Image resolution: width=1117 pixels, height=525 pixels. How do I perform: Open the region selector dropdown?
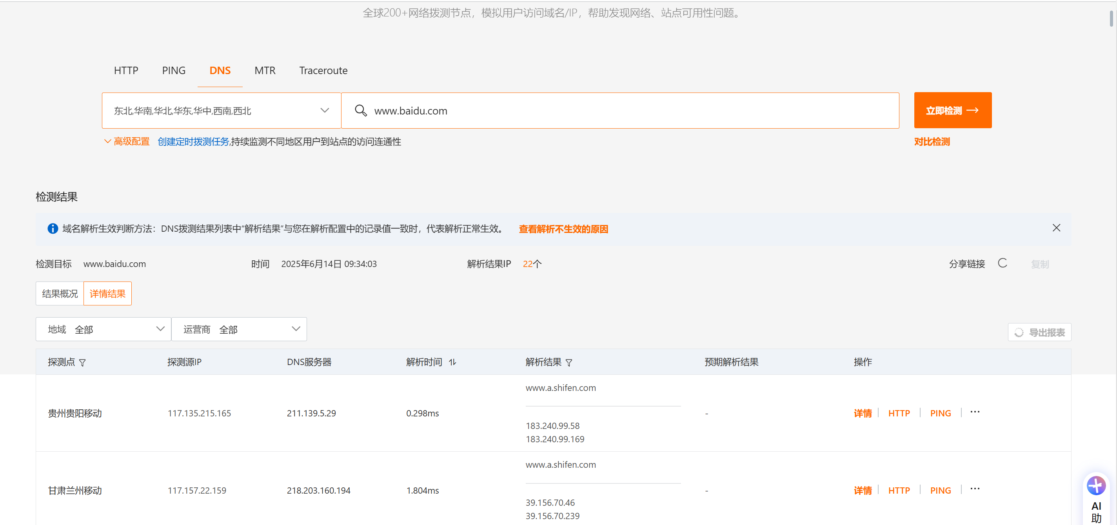coord(221,111)
